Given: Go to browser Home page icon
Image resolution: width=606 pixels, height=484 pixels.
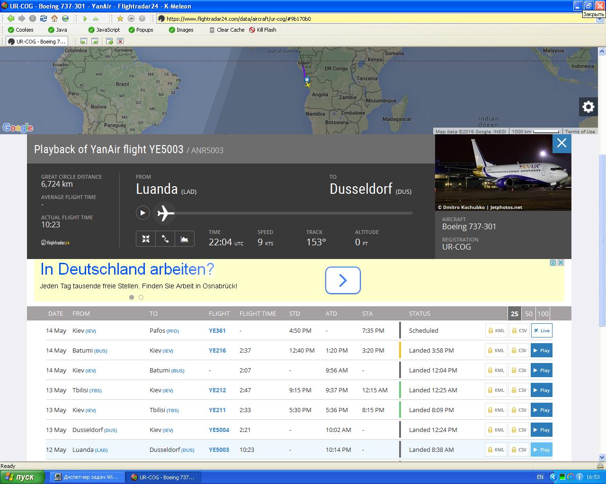Looking at the screenshot, I should point(54,18).
